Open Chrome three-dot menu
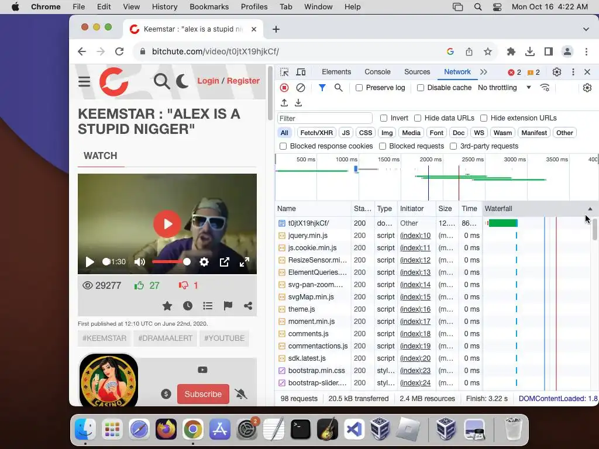Viewport: 599px width, 449px height. point(586,51)
